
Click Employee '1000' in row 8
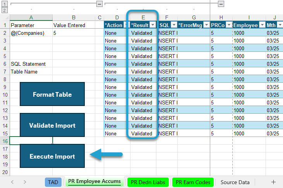pyautogui.click(x=249, y=79)
